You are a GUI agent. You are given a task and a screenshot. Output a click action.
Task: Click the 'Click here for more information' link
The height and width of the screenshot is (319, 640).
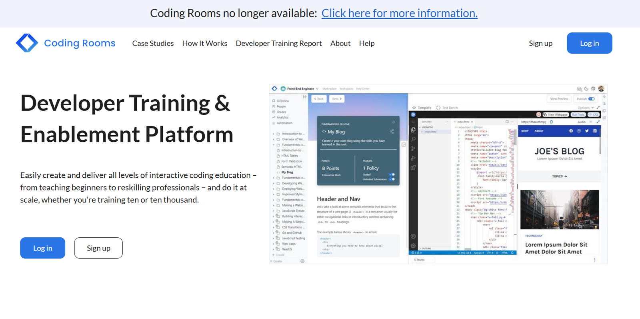(399, 13)
